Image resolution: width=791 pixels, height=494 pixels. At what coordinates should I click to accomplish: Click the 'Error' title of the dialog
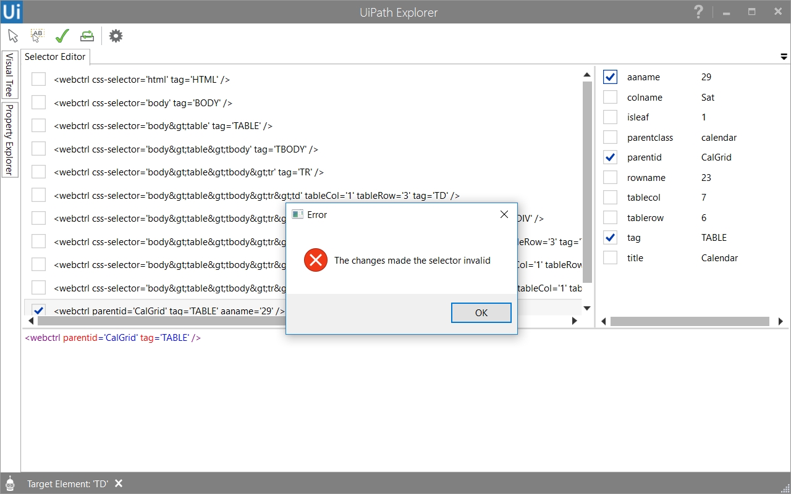317,215
